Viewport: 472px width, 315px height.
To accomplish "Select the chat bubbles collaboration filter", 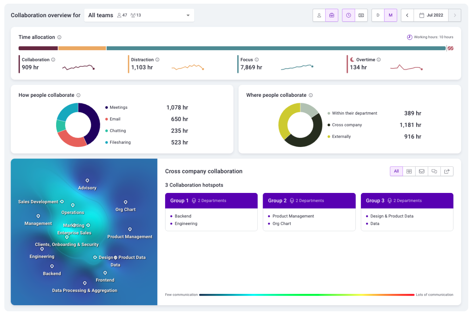I will [434, 171].
